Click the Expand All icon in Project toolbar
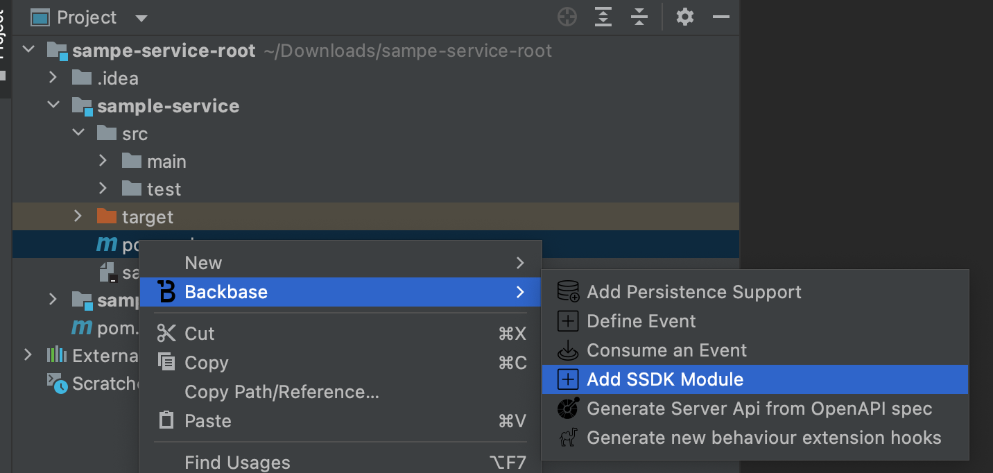This screenshot has height=473, width=993. pos(603,17)
